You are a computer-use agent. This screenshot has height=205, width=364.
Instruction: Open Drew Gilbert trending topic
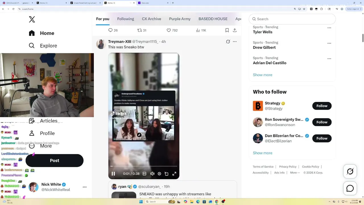point(264,47)
